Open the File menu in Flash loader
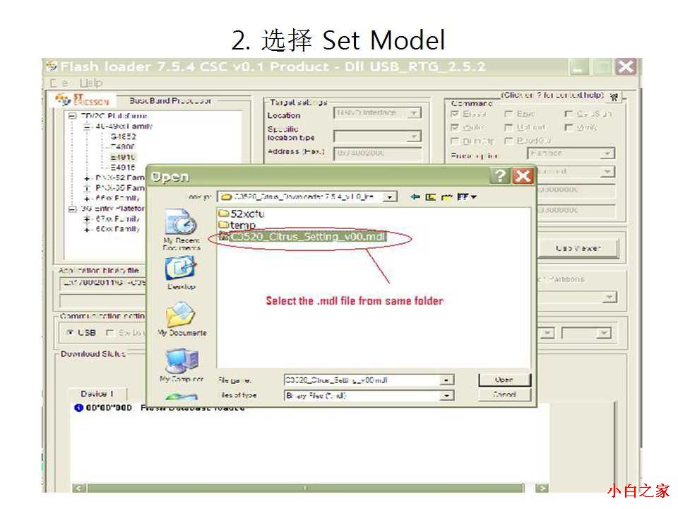The height and width of the screenshot is (509, 678). coord(59,83)
